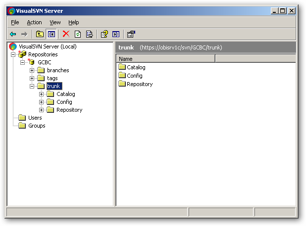Click the grey forward arrow button

pyautogui.click(x=24, y=34)
